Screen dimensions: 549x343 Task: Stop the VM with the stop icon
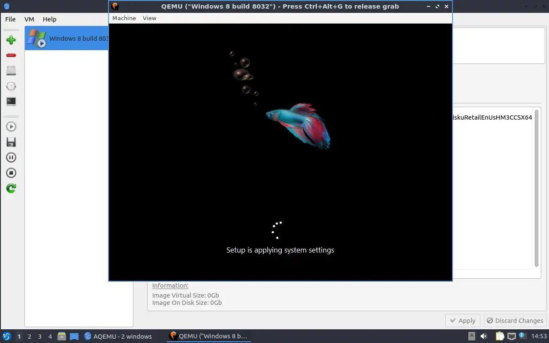pyautogui.click(x=11, y=173)
